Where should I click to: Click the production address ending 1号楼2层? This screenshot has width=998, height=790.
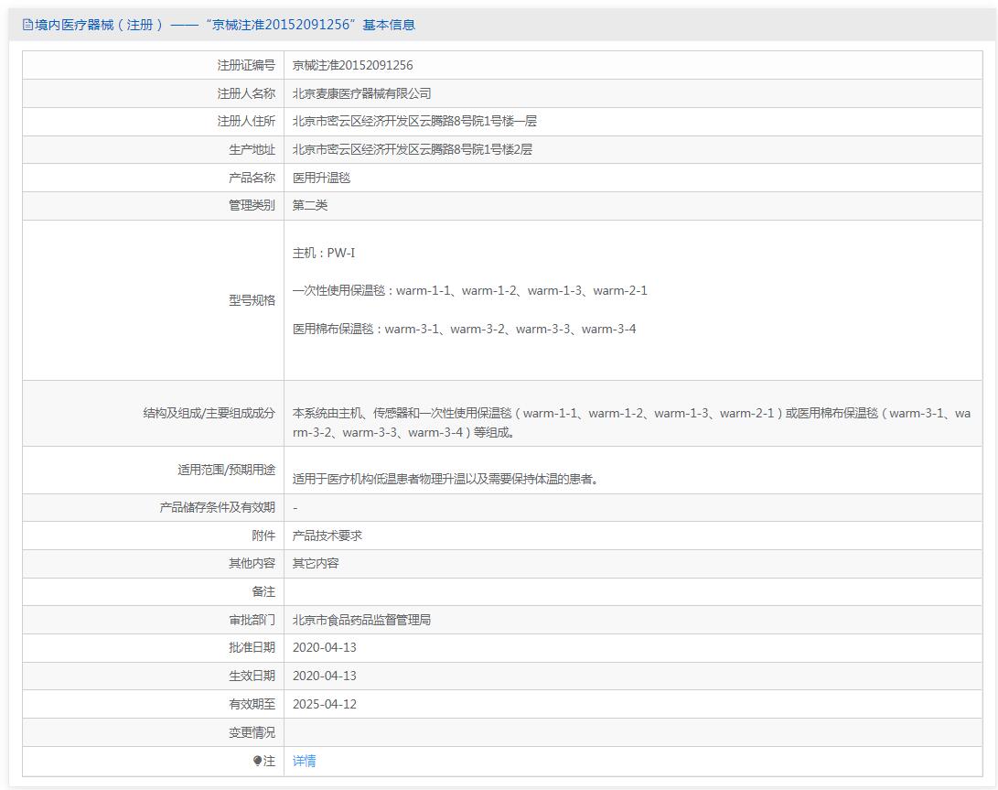click(413, 150)
